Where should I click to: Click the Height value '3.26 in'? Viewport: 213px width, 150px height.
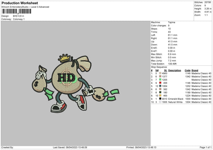click(x=208, y=8)
